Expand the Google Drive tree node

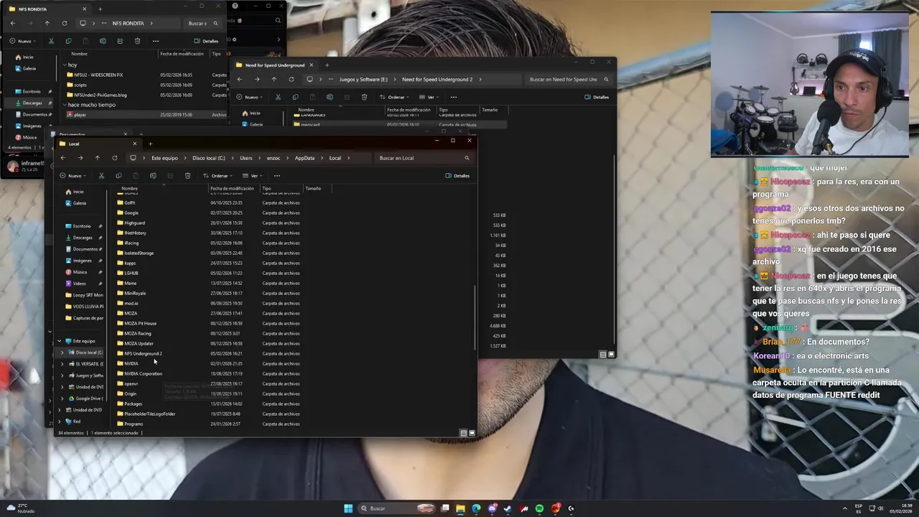pyautogui.click(x=62, y=399)
